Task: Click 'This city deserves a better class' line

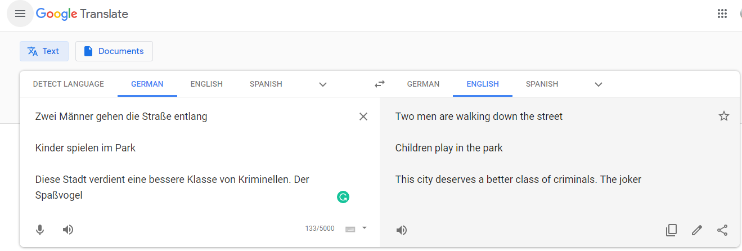Action: point(518,180)
